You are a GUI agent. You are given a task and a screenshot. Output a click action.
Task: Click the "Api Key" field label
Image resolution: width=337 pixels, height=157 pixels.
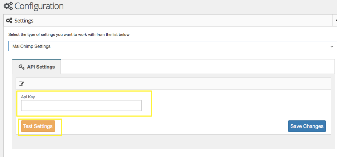28,97
